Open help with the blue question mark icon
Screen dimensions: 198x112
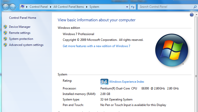[192, 15]
